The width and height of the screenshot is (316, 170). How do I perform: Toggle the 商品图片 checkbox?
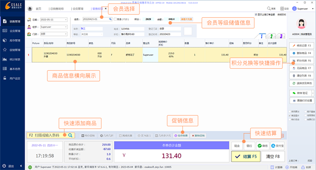tap(290, 115)
